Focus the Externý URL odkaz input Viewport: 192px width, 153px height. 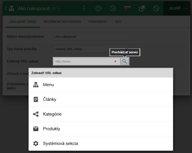click(x=87, y=61)
